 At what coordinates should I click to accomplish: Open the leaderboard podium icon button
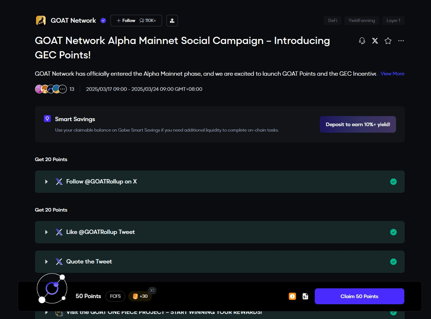[x=172, y=21]
